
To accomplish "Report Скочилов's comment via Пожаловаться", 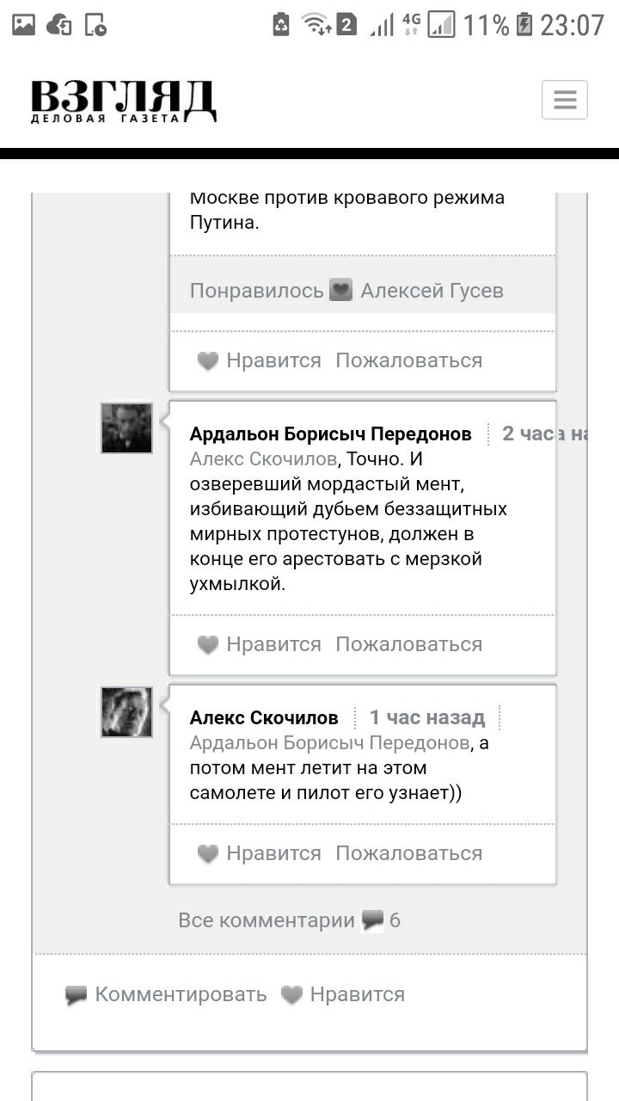I will click(408, 853).
